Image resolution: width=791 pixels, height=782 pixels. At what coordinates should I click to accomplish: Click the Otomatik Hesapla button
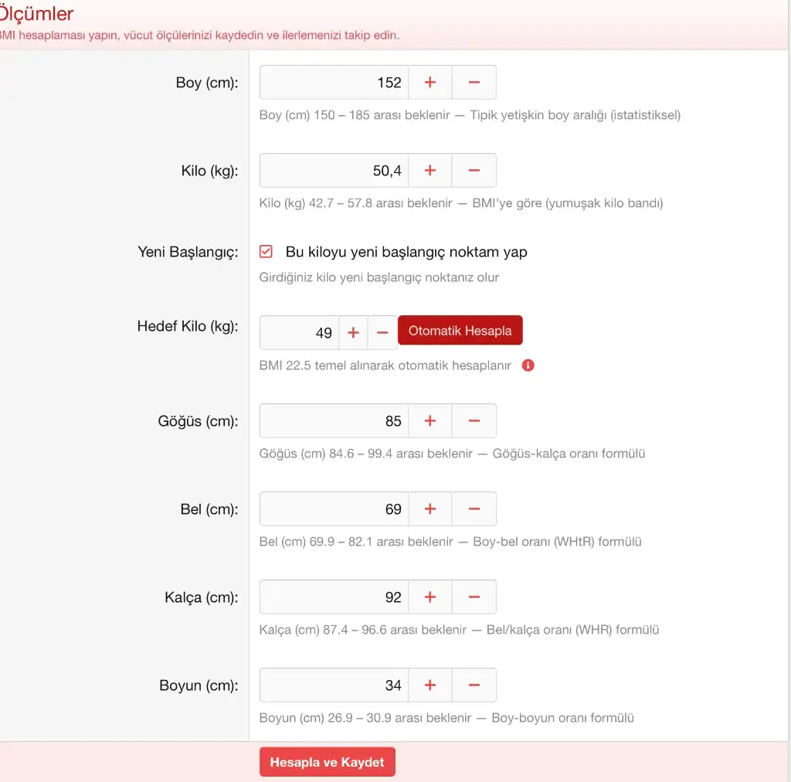click(460, 331)
